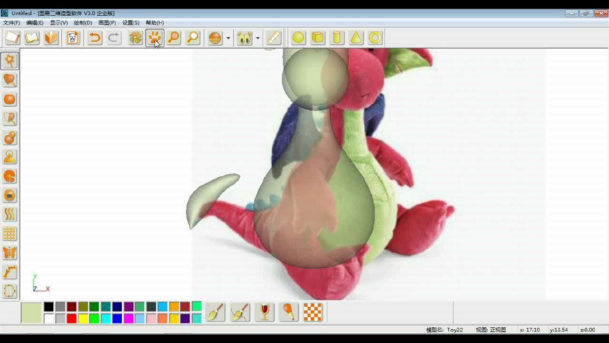The height and width of the screenshot is (343, 609).
Task: Open the 设置(S) menu
Action: coord(131,22)
